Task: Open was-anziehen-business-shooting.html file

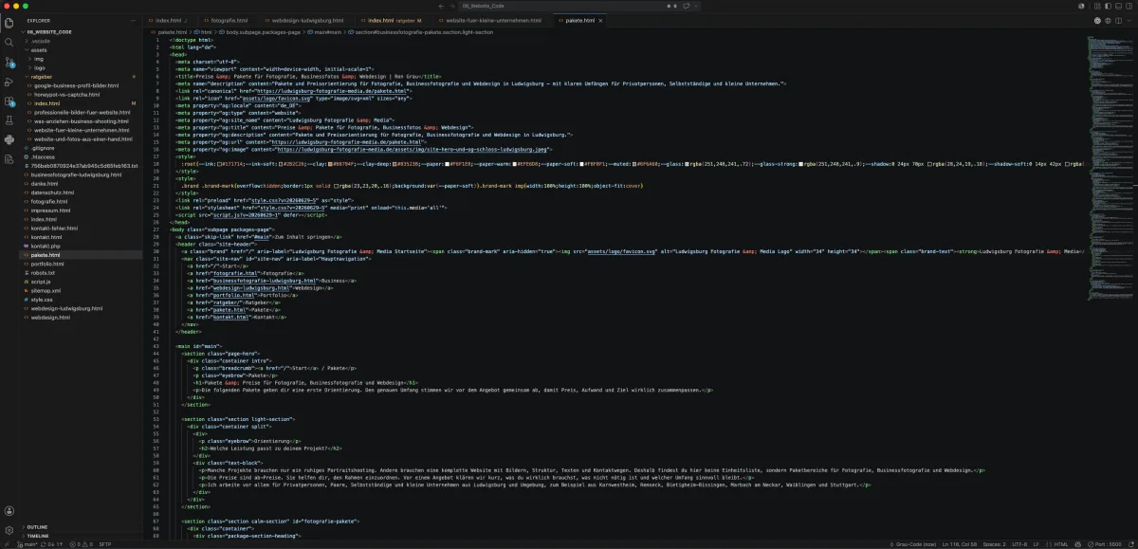Action: tap(82, 120)
